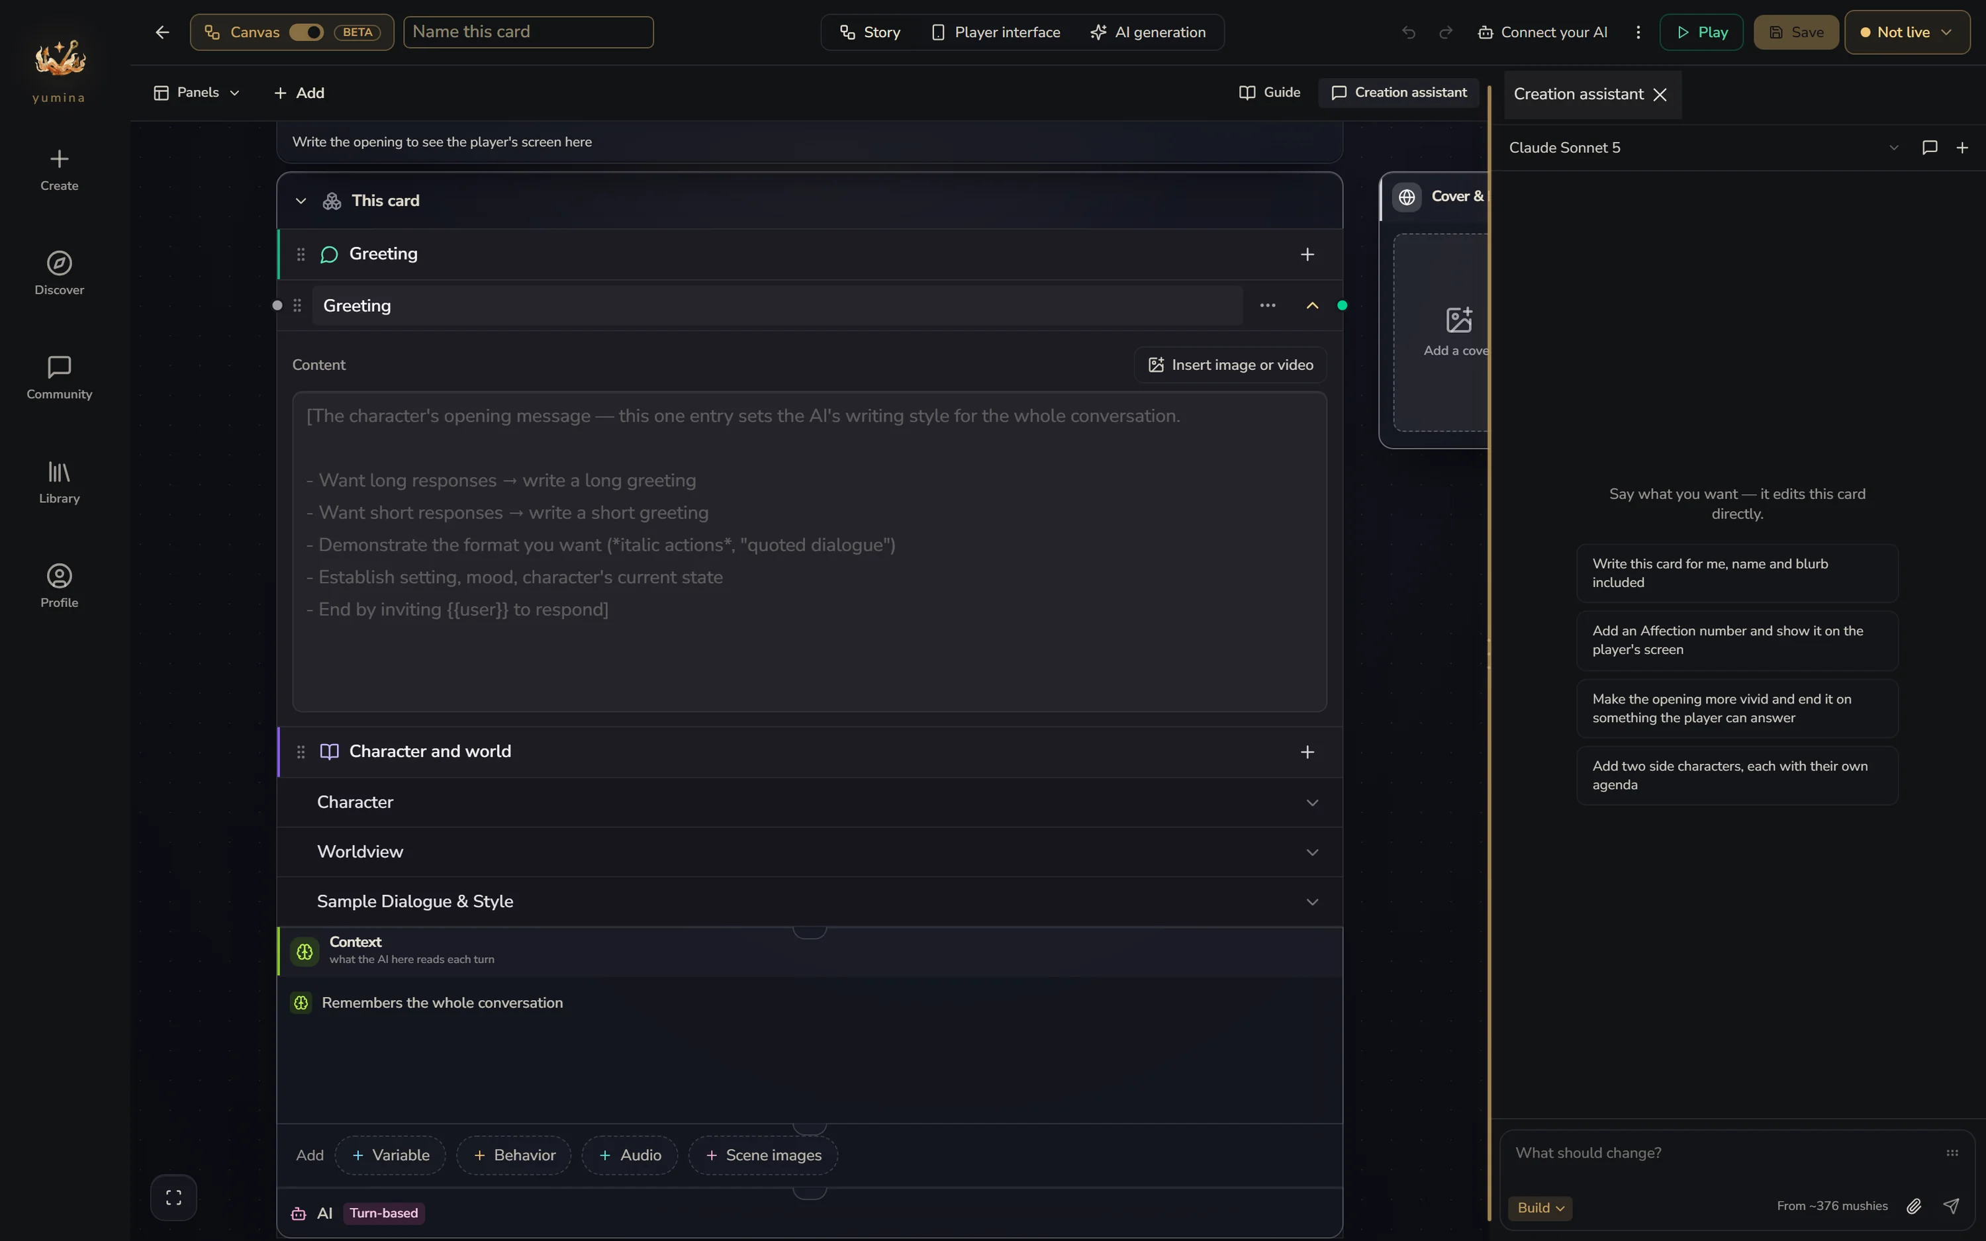
Task: Click the undo arrow icon
Action: click(x=1408, y=32)
